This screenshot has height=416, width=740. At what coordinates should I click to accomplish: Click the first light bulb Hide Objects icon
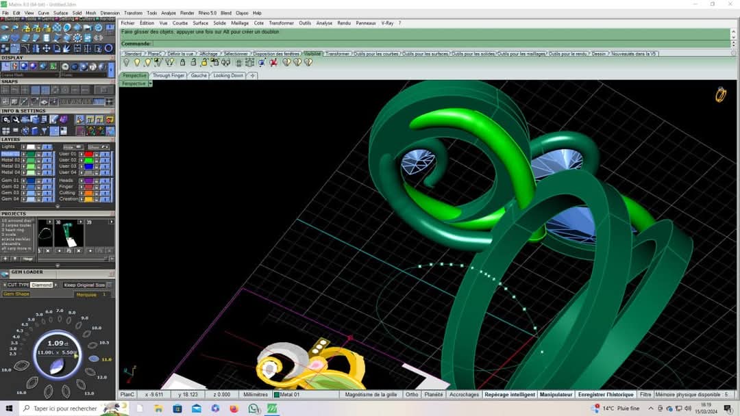coord(126,62)
